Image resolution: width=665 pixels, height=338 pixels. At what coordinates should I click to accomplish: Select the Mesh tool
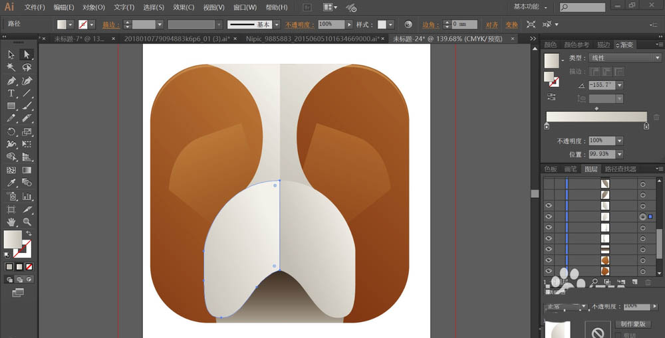[x=11, y=170]
